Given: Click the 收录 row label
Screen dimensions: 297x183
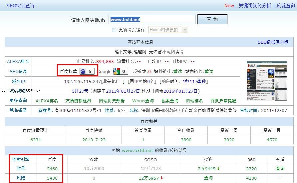Looking at the screenshot, I should (21, 168).
